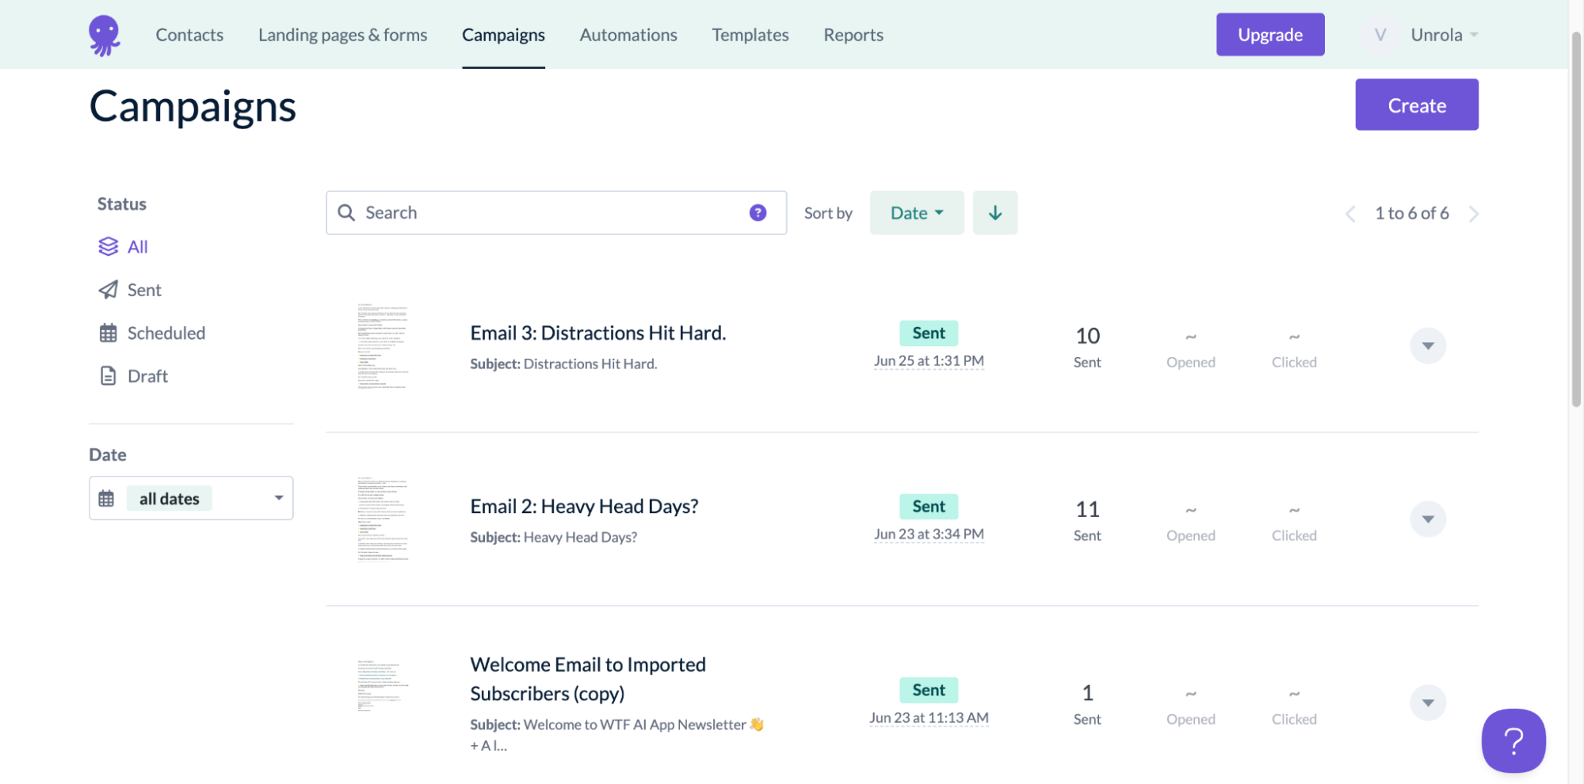Open the floating help question button
1584x784 pixels.
click(x=1513, y=741)
